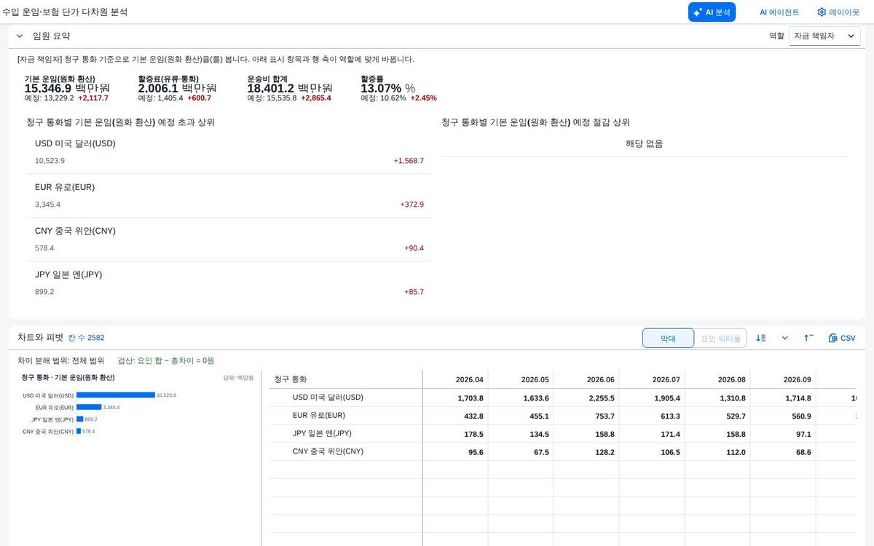Select the CNY 중국 위안(CNY) table row label
Image resolution: width=874 pixels, height=546 pixels.
click(x=328, y=451)
